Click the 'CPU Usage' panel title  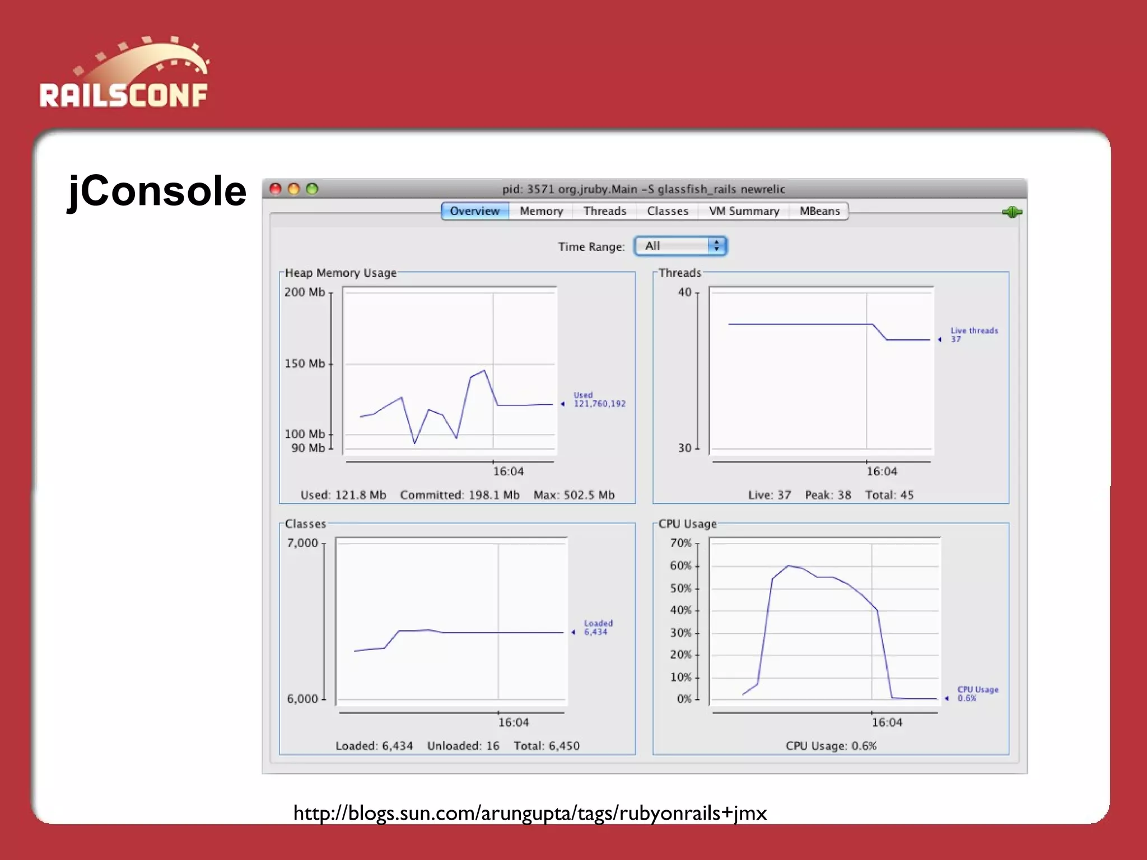pyautogui.click(x=687, y=524)
